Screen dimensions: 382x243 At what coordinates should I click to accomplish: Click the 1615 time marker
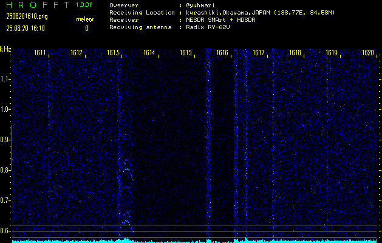(186, 52)
